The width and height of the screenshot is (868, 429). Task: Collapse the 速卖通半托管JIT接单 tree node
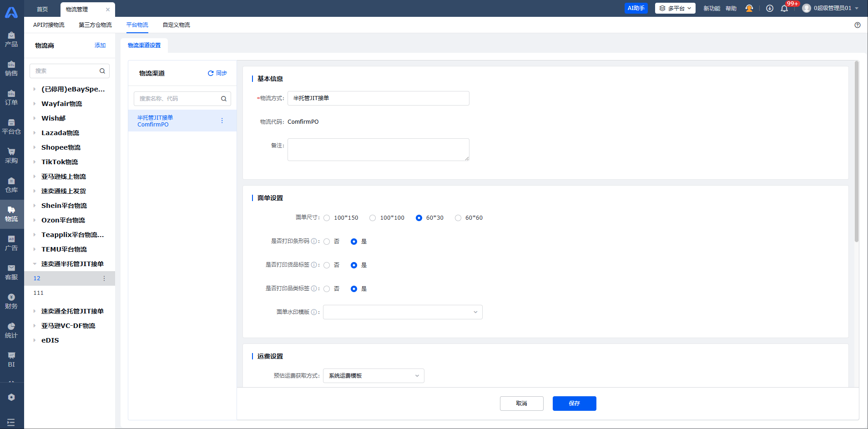(x=34, y=264)
